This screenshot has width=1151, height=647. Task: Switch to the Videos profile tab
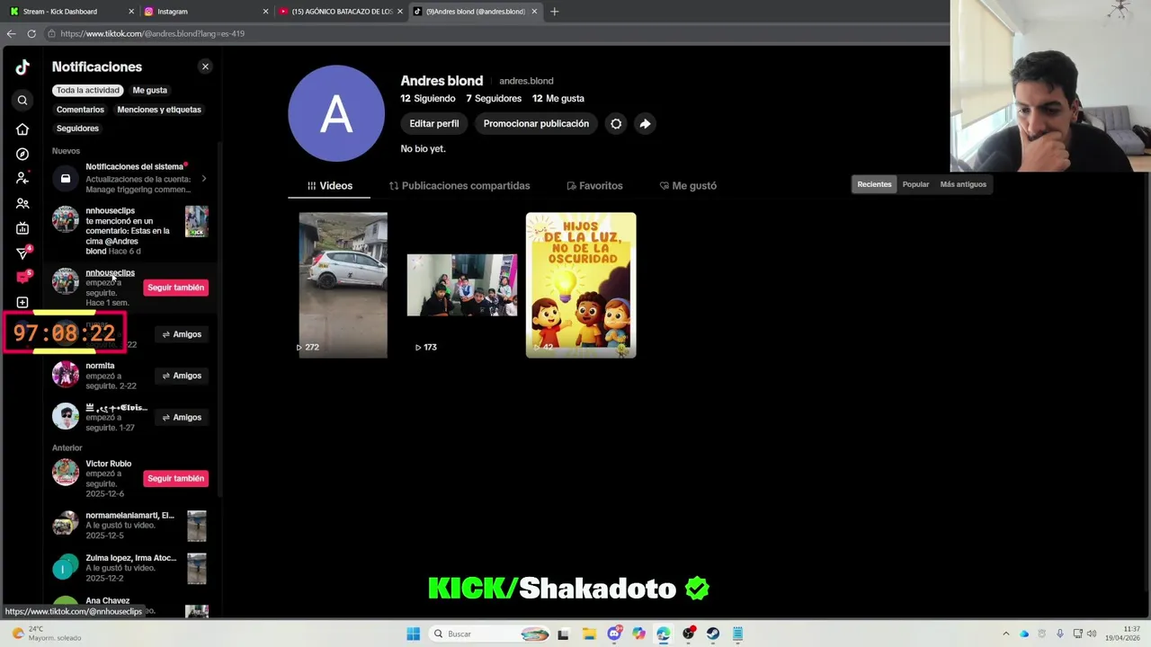tap(329, 186)
